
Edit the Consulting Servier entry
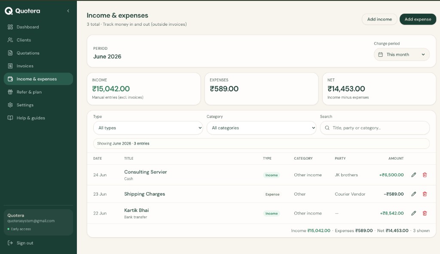point(414,175)
